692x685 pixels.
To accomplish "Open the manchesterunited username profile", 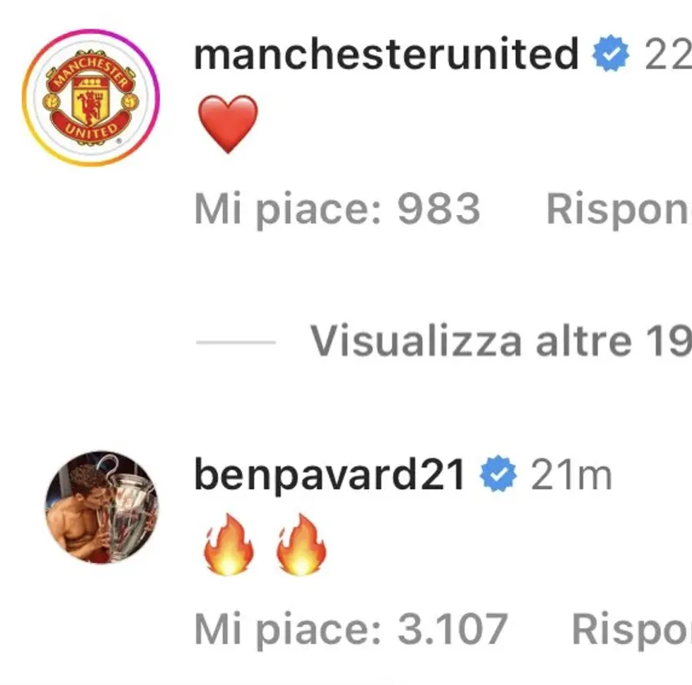I will pos(384,52).
